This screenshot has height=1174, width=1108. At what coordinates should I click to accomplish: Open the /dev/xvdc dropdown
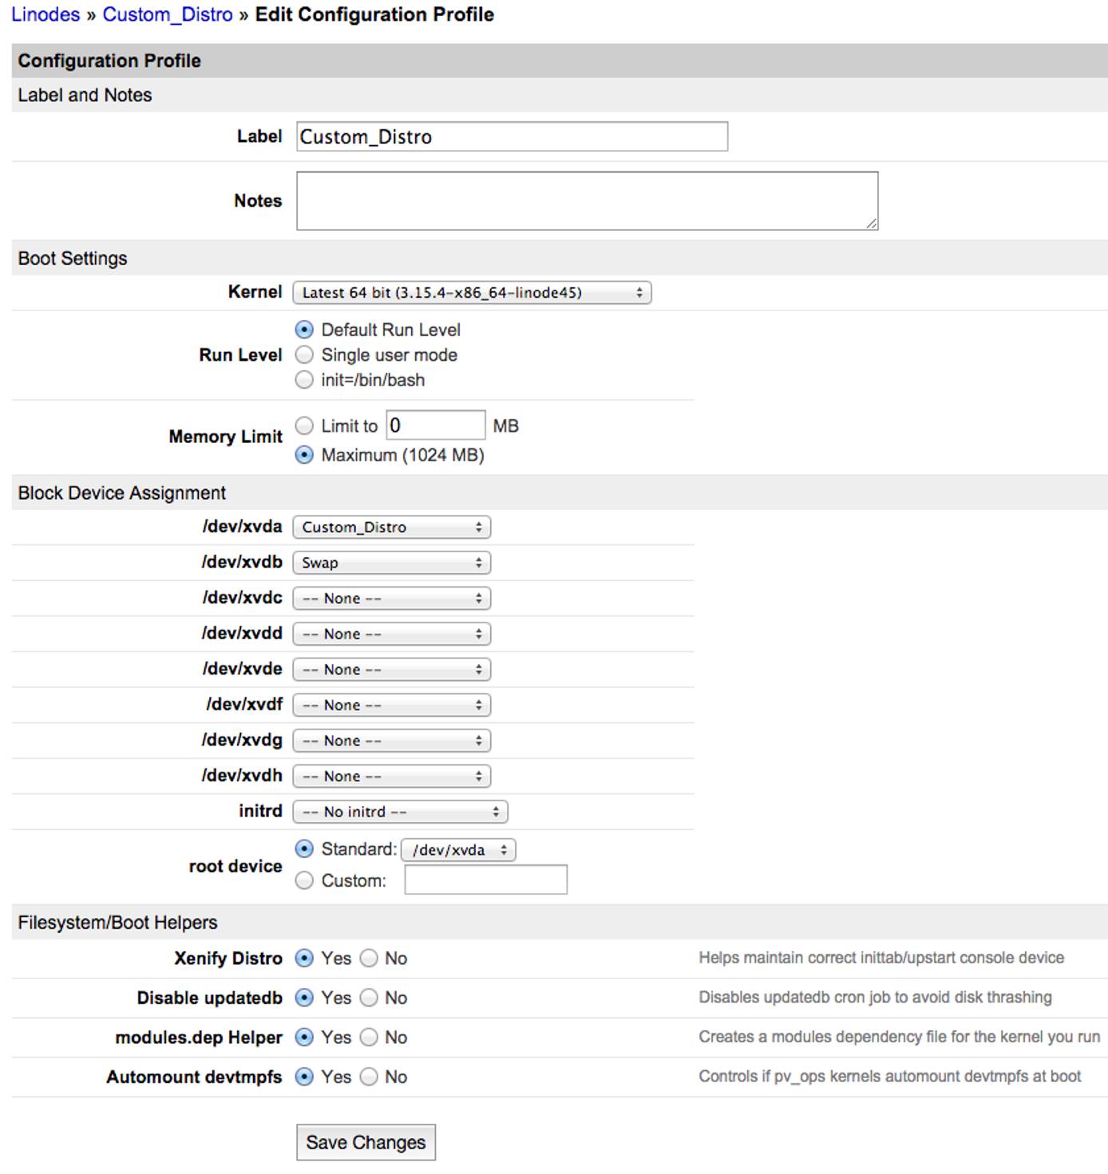coord(390,598)
